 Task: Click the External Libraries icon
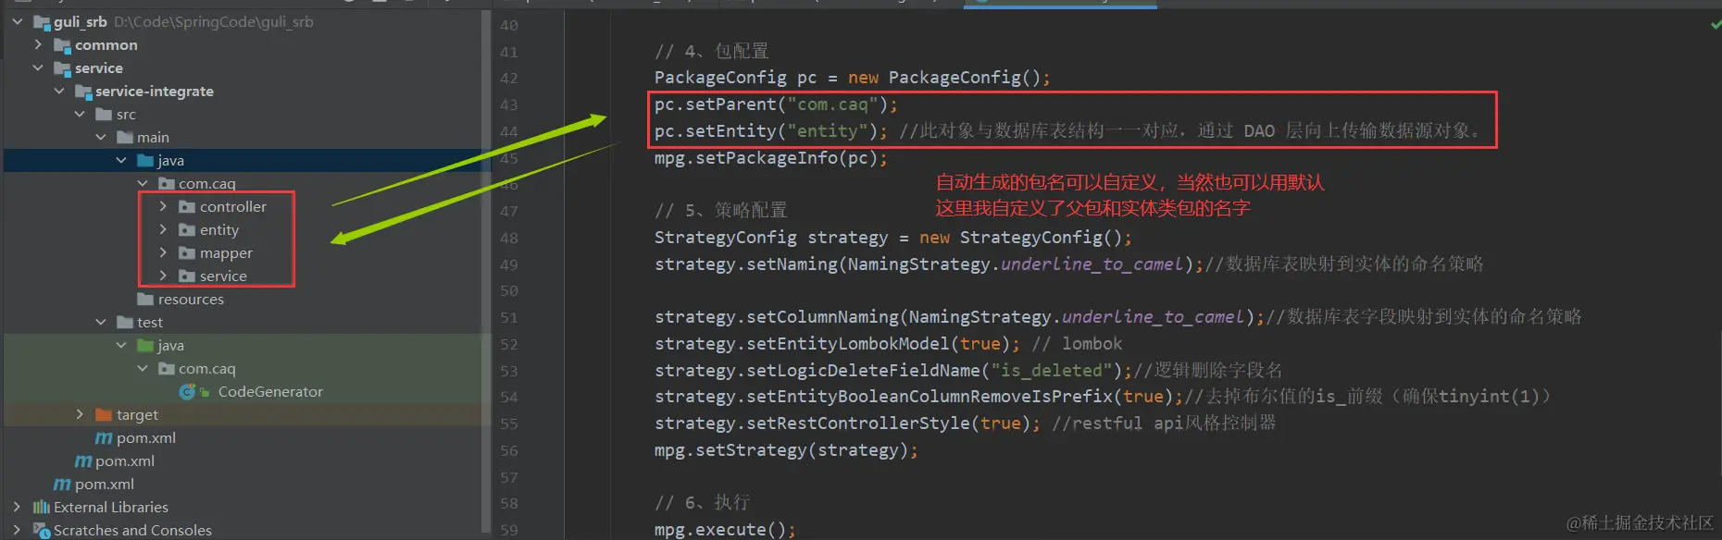pos(42,508)
